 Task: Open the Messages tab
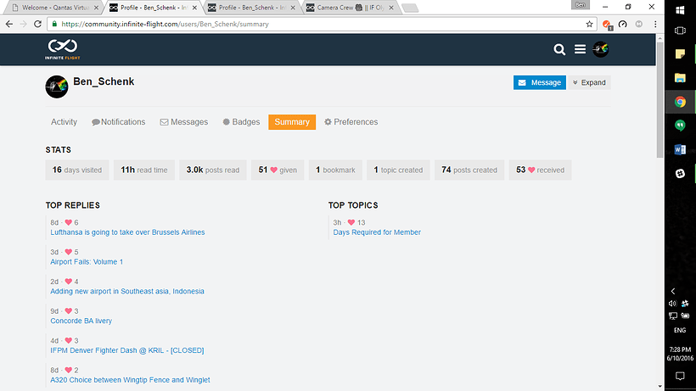coord(184,122)
